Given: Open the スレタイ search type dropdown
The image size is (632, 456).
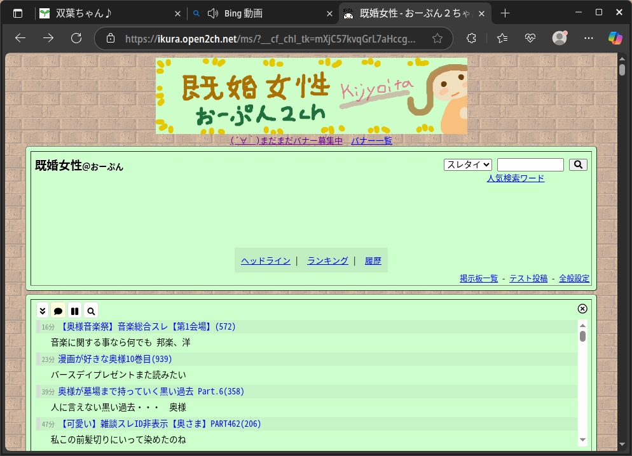Looking at the screenshot, I should coord(468,164).
